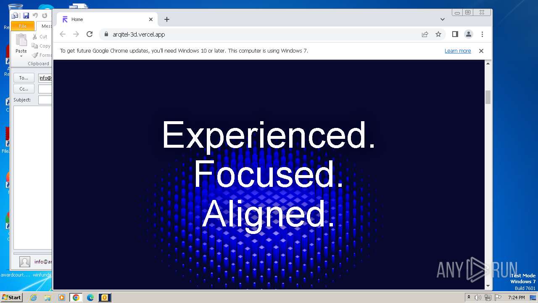Viewport: 538px width, 303px height.
Task: Open Chrome side panel
Action: coord(455,34)
